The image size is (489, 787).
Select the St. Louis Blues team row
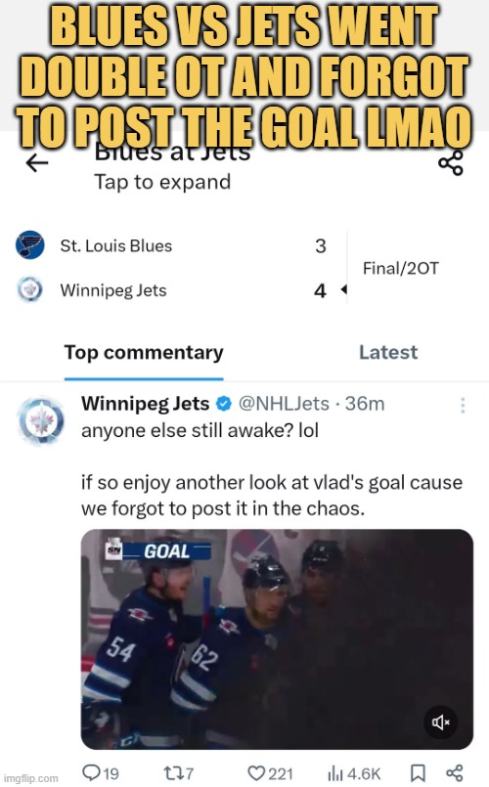tap(173, 245)
